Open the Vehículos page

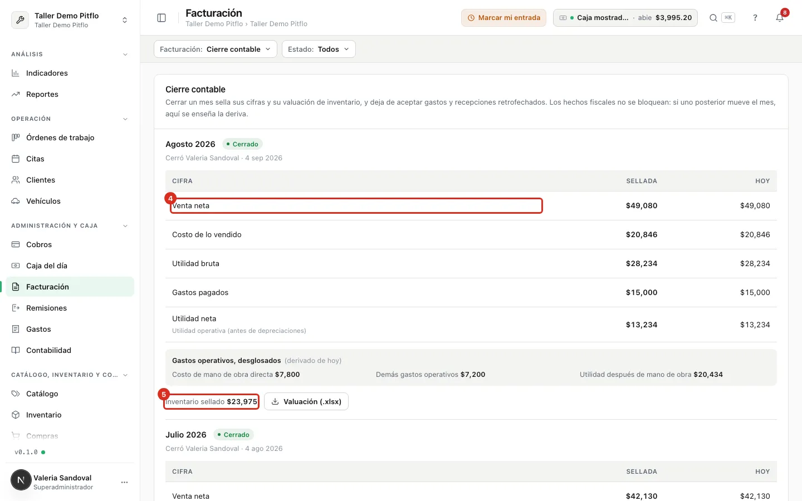[70, 201]
